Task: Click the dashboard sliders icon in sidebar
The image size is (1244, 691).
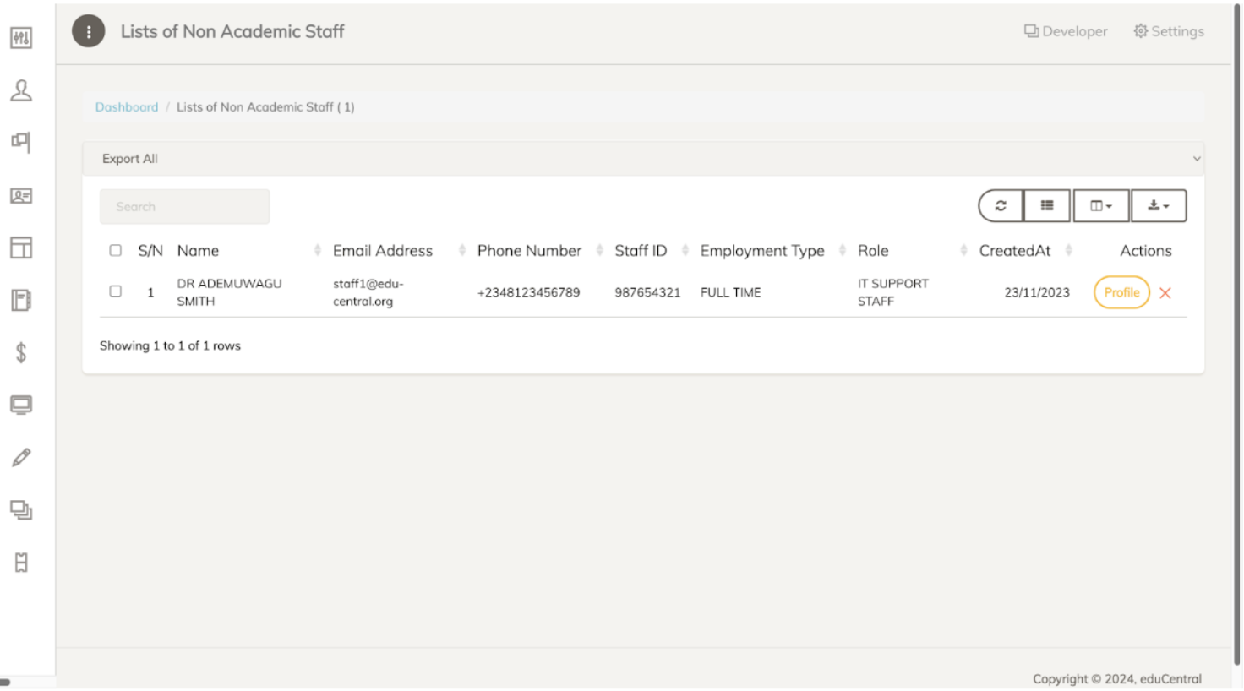Action: point(21,38)
